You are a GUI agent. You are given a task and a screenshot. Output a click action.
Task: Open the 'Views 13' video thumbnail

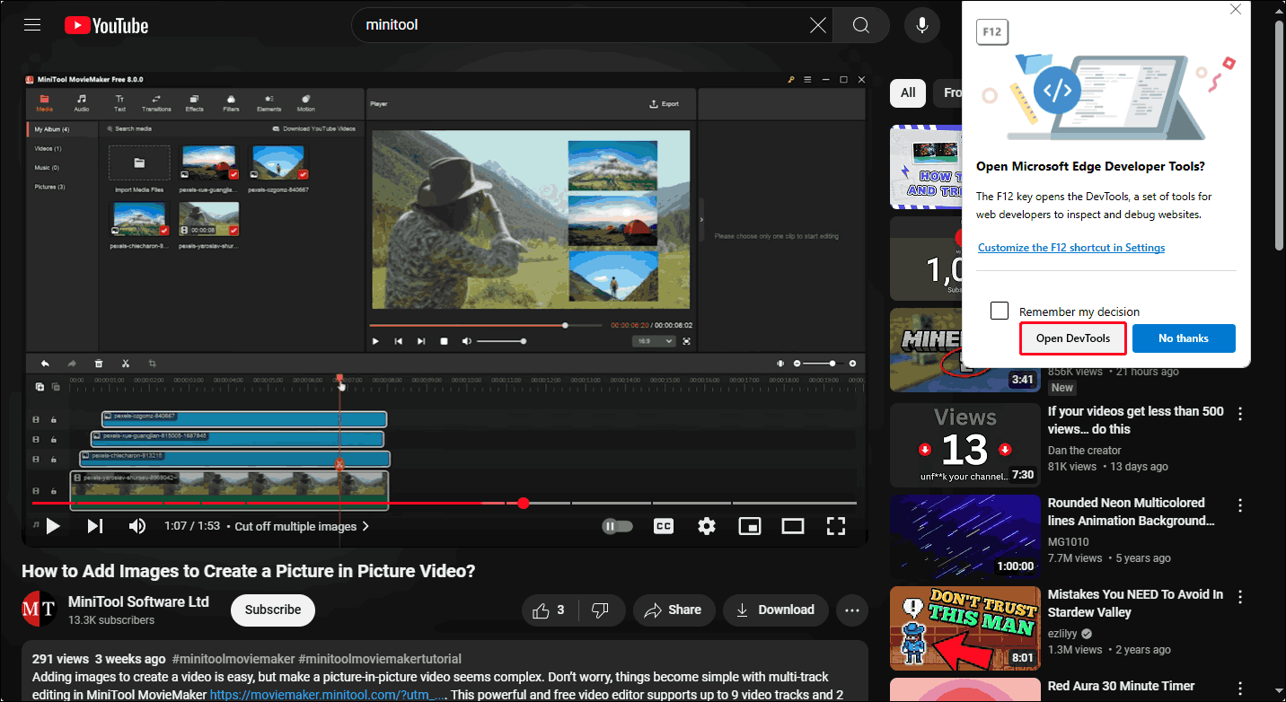(964, 445)
